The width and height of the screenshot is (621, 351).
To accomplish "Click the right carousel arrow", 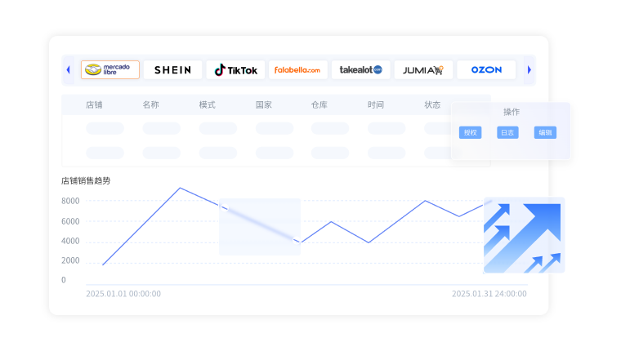I will (x=529, y=70).
